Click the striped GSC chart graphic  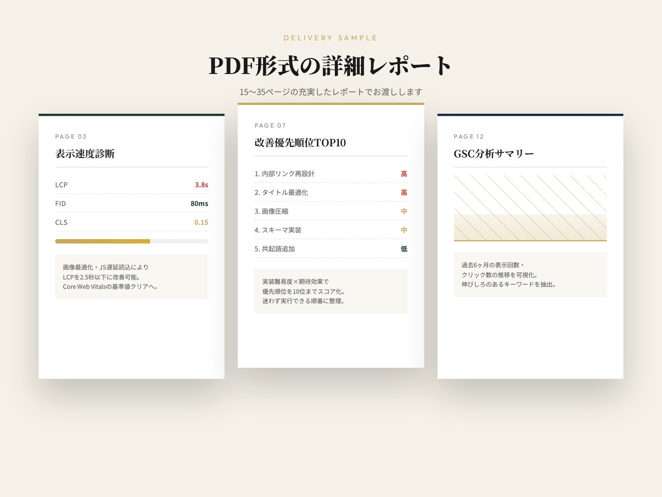530,208
